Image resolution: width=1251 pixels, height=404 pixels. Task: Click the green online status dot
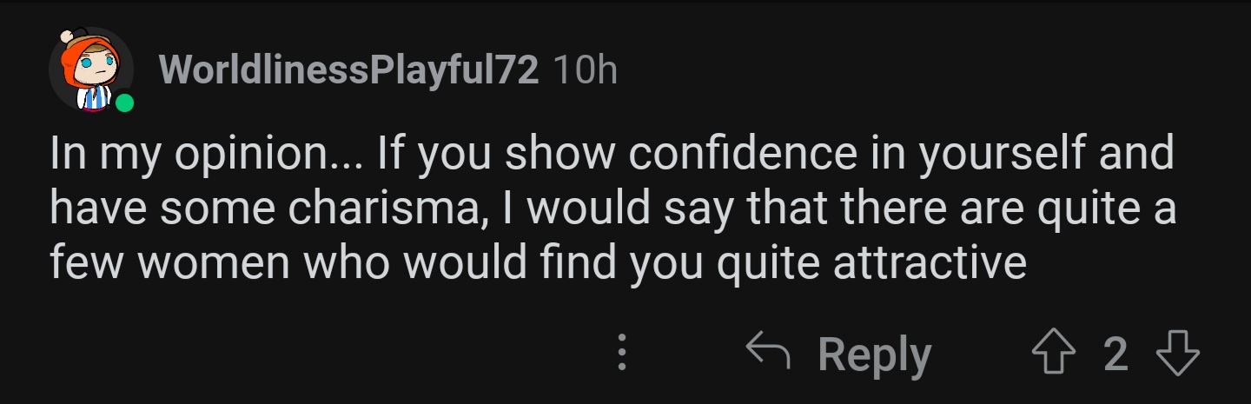tap(124, 104)
